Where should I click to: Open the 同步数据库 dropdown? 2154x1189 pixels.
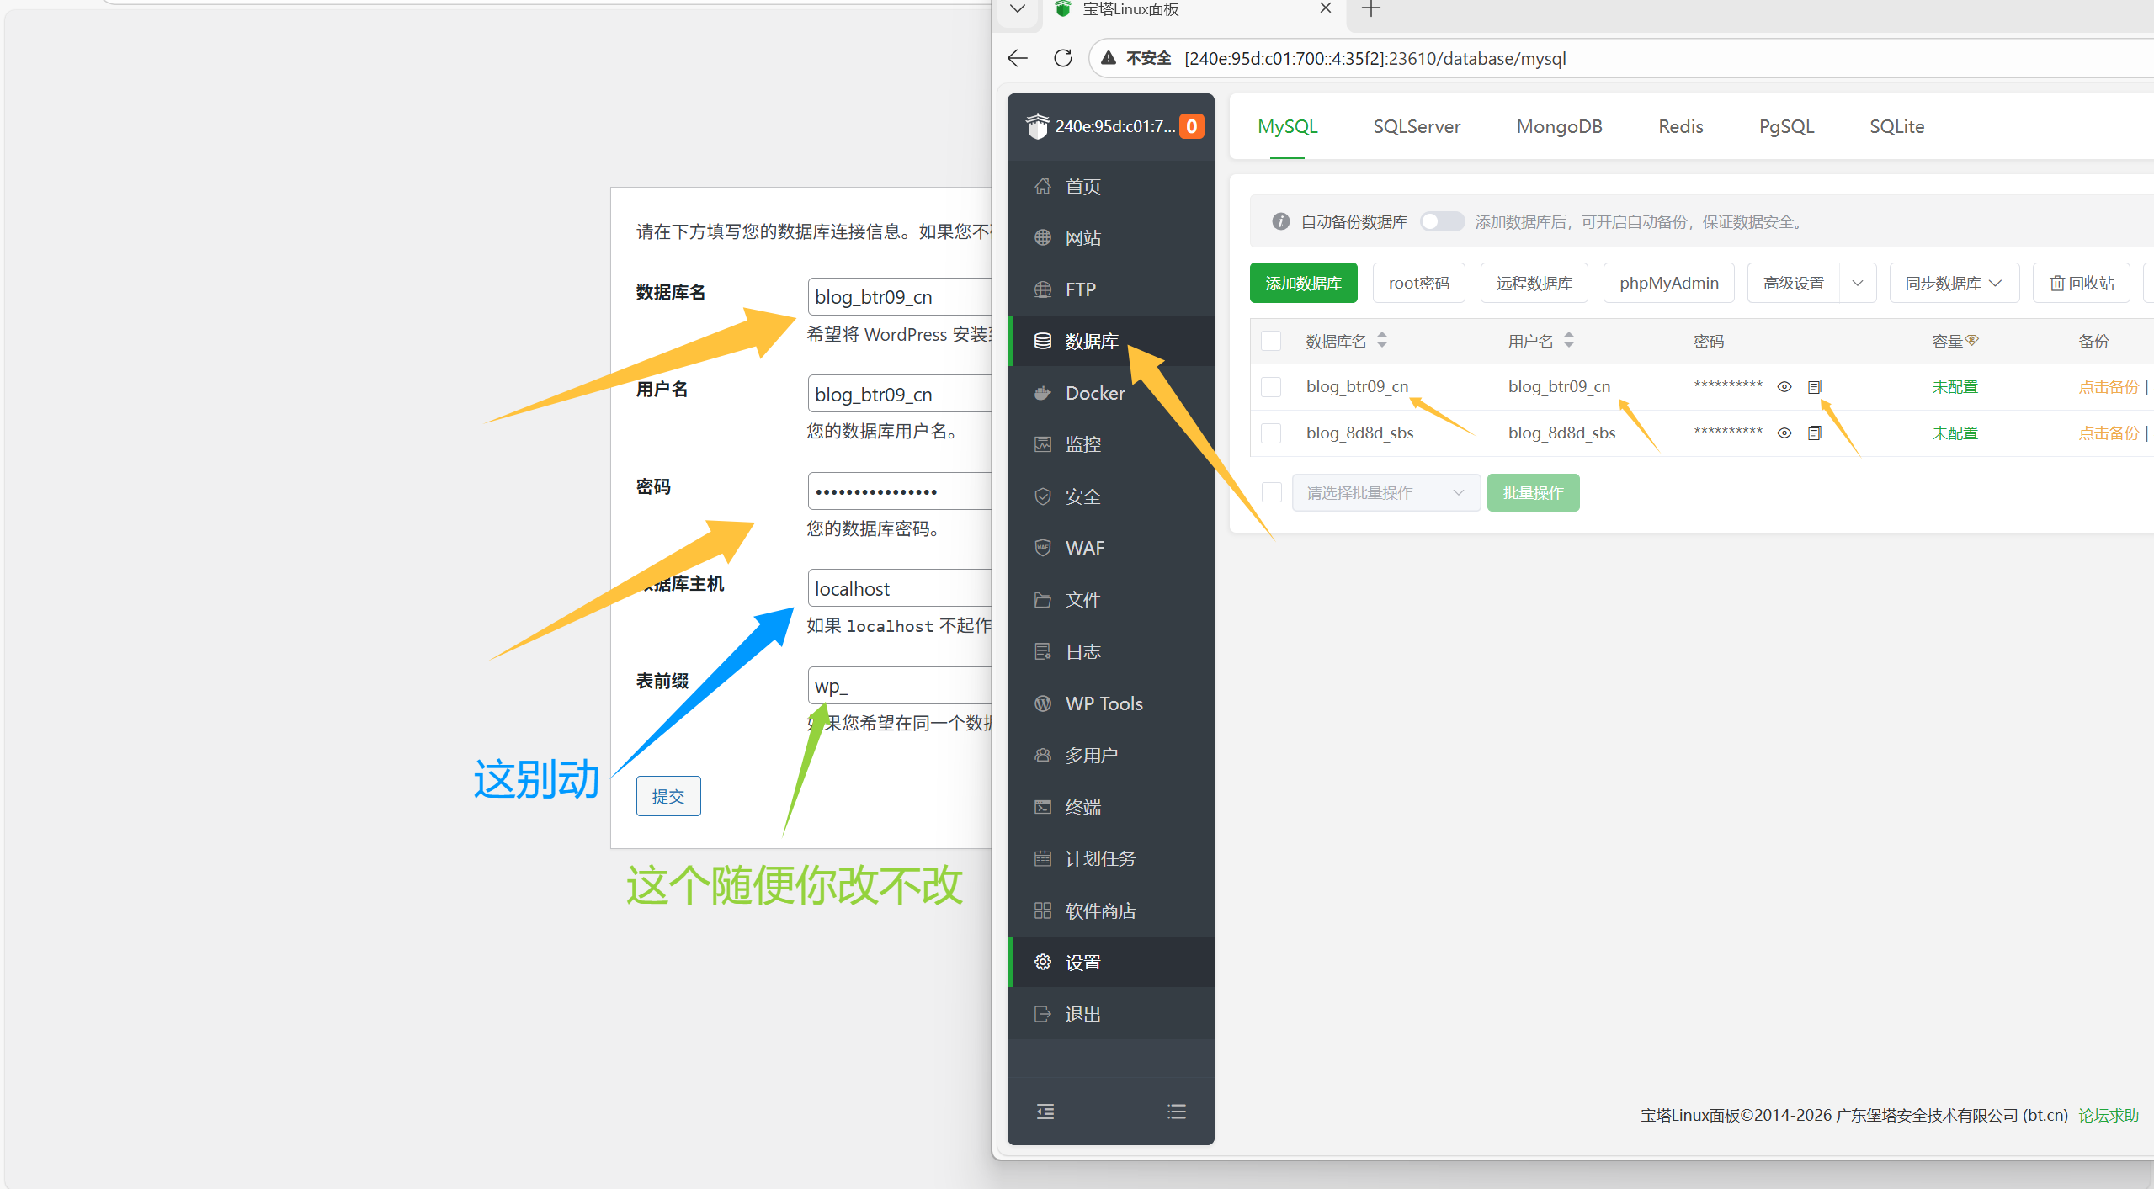point(1953,283)
